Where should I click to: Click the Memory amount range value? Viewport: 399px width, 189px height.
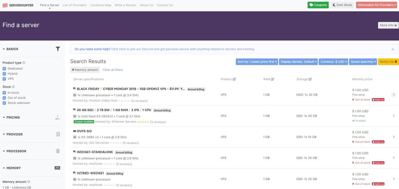17,187
